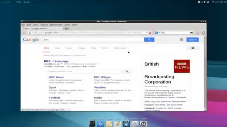Expand the arrow next to www.bbc.co.uk
The image size is (227, 127).
(62, 64)
